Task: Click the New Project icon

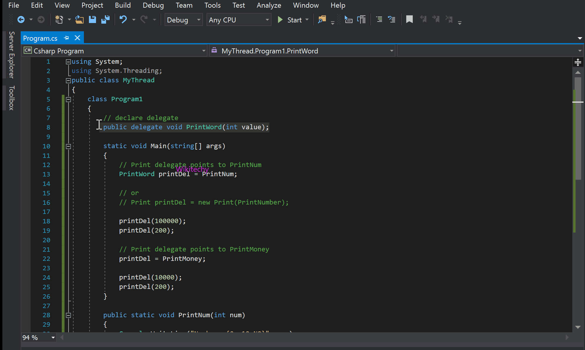Action: tap(59, 20)
